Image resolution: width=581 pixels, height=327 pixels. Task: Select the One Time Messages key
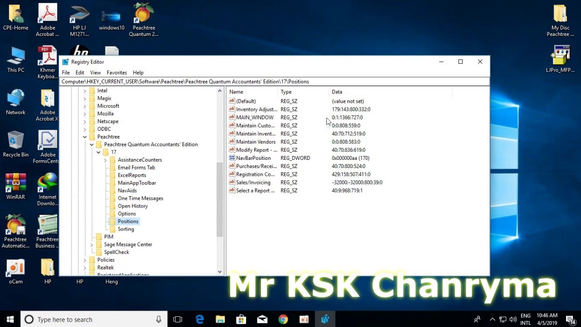pos(140,198)
